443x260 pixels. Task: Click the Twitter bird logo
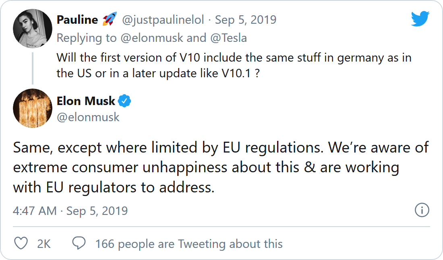(x=420, y=19)
